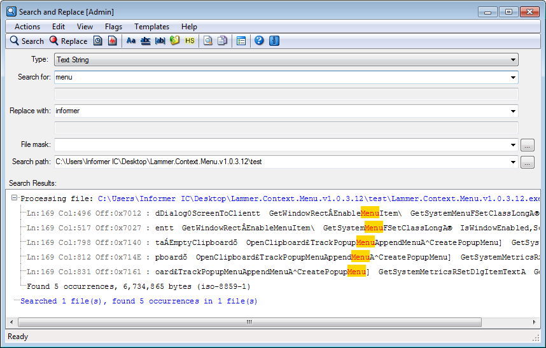Click the blue info icon
The width and height of the screenshot is (546, 348).
coord(274,41)
